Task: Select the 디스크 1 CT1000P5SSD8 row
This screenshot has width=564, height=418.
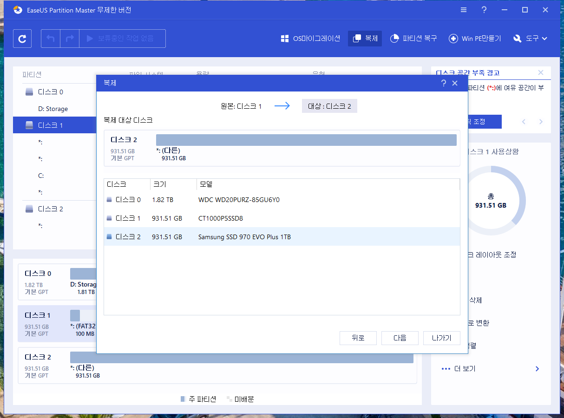Action: point(282,218)
